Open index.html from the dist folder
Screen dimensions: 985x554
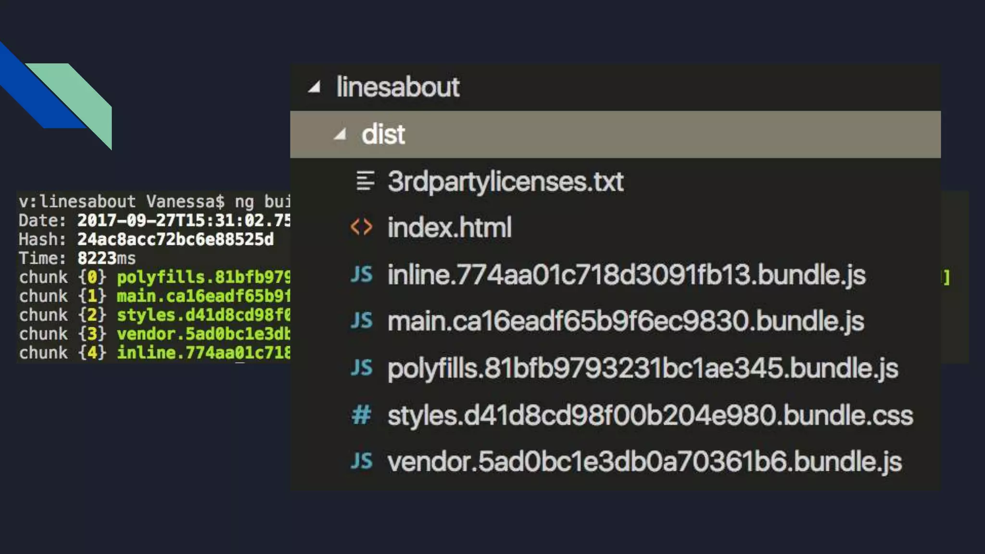(449, 227)
